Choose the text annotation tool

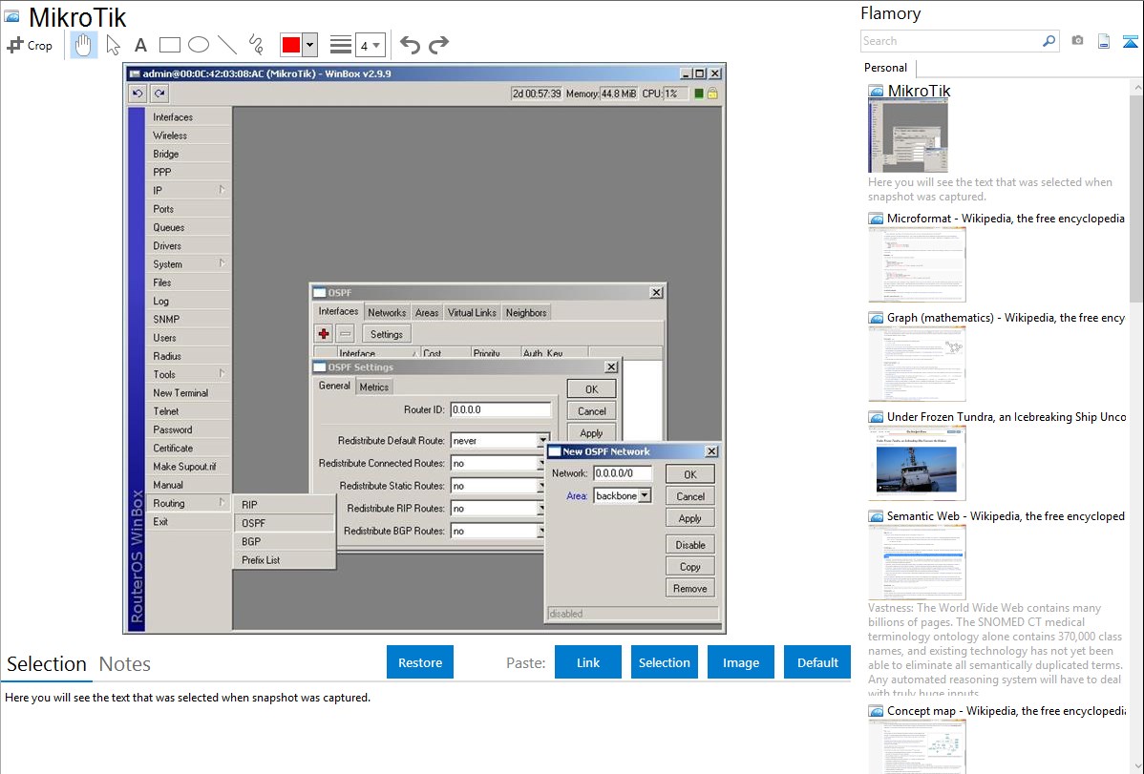[x=140, y=45]
